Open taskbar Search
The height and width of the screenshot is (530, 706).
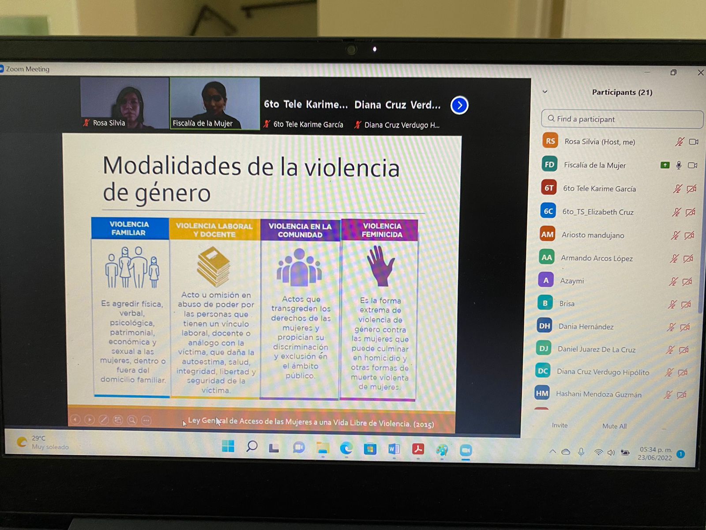[252, 446]
